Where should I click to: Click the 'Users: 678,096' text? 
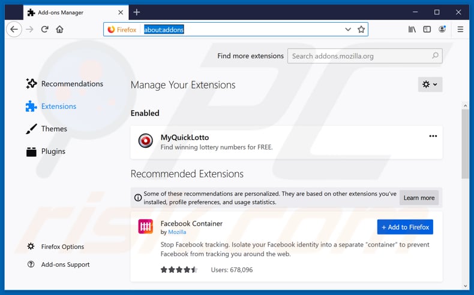(x=232, y=270)
